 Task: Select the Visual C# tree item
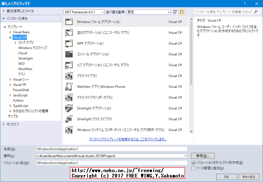pyautogui.click(x=20, y=37)
